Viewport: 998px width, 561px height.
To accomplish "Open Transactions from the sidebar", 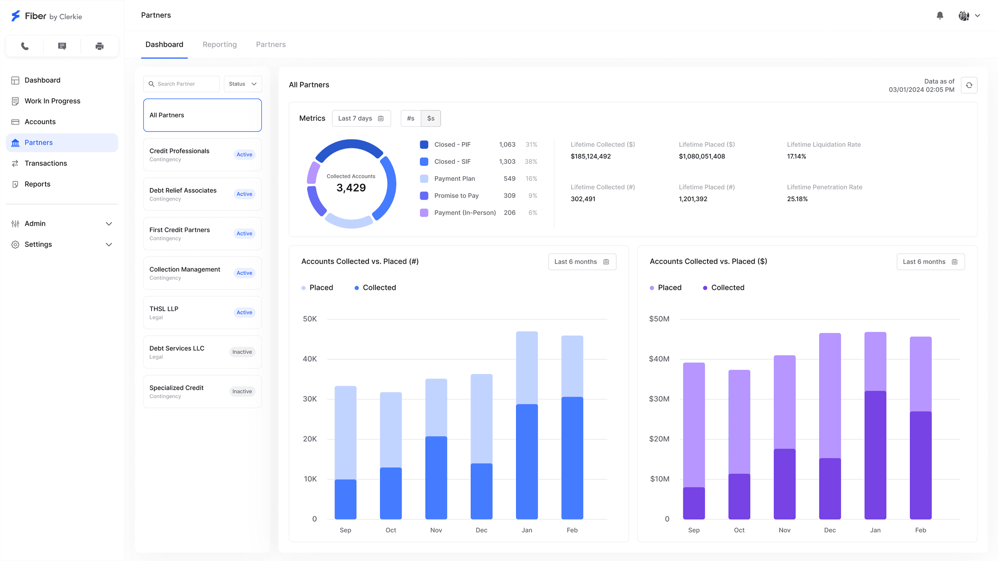I will click(x=45, y=163).
